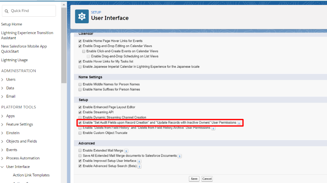The width and height of the screenshot is (327, 183).
Task: Show info for Advanced Setup Search (Beta)
Action: pos(139,167)
